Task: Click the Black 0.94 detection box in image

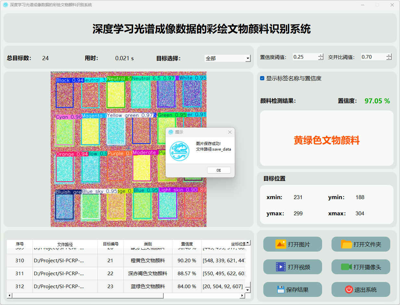Action: click(65, 95)
